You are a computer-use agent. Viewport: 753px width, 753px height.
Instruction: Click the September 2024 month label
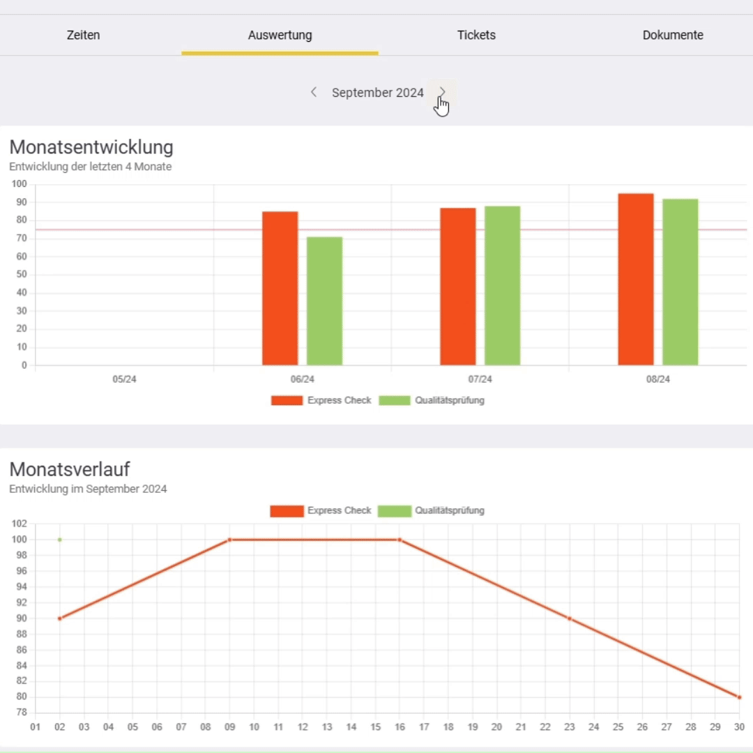pyautogui.click(x=377, y=93)
